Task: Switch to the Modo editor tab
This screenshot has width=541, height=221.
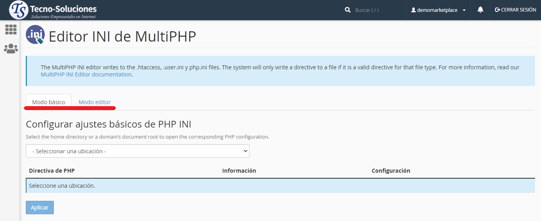Action: tap(95, 102)
